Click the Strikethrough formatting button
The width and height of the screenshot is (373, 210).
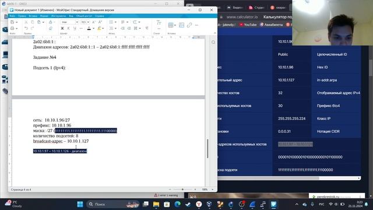click(81, 29)
